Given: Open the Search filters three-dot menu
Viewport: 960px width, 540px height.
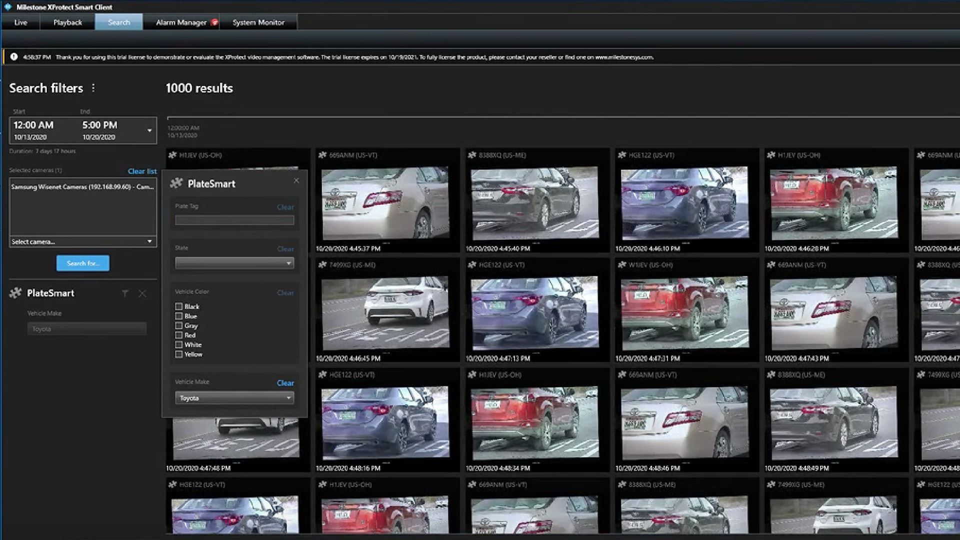Looking at the screenshot, I should click(93, 88).
